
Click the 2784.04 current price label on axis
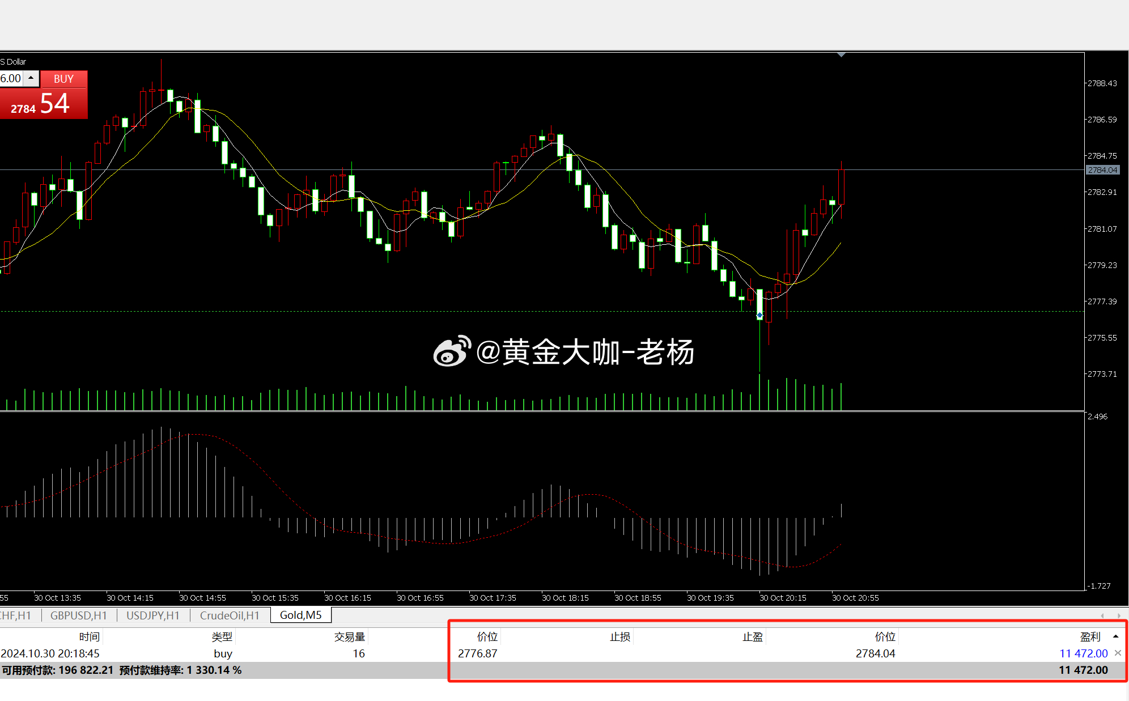coord(1102,170)
